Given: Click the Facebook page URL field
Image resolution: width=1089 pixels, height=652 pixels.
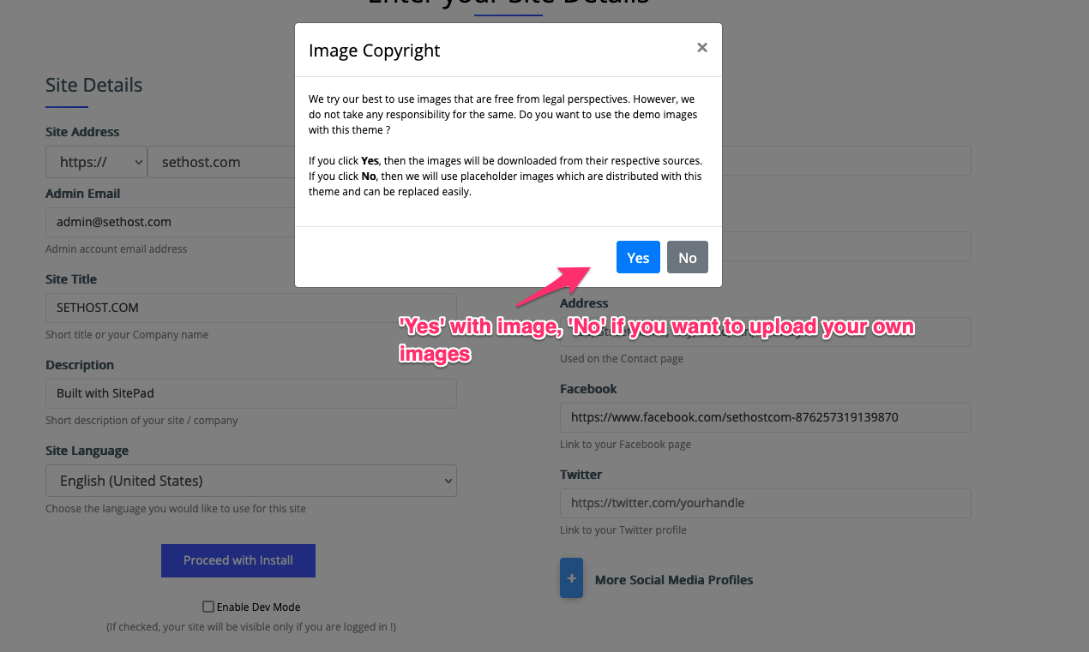Looking at the screenshot, I should [765, 417].
